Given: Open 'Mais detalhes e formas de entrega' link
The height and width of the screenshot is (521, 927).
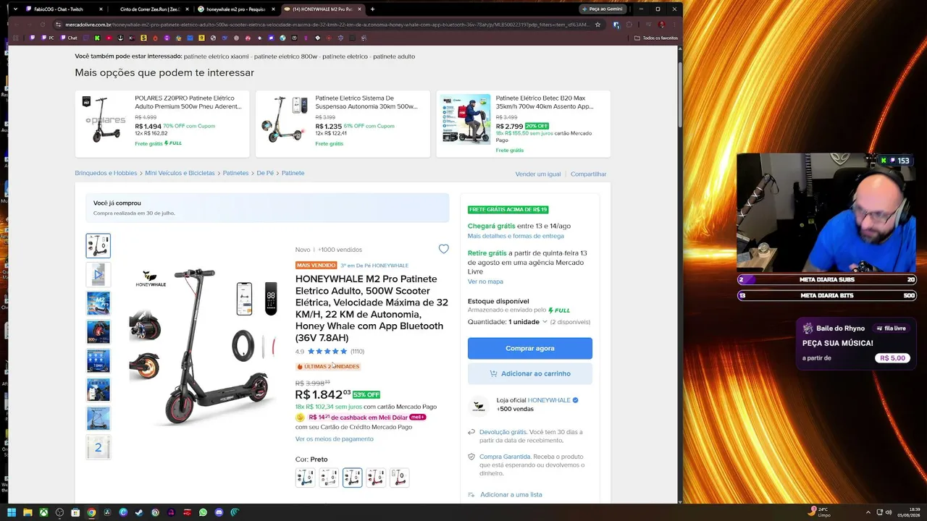Looking at the screenshot, I should tap(516, 236).
